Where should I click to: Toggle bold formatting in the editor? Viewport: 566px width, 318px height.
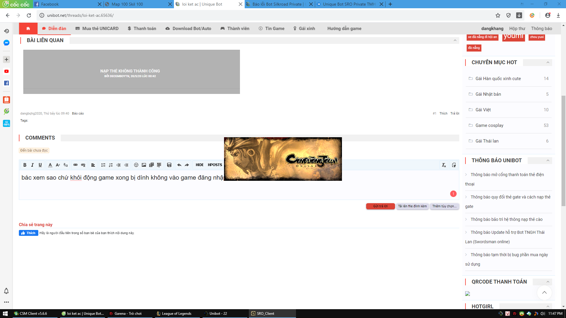click(25, 165)
